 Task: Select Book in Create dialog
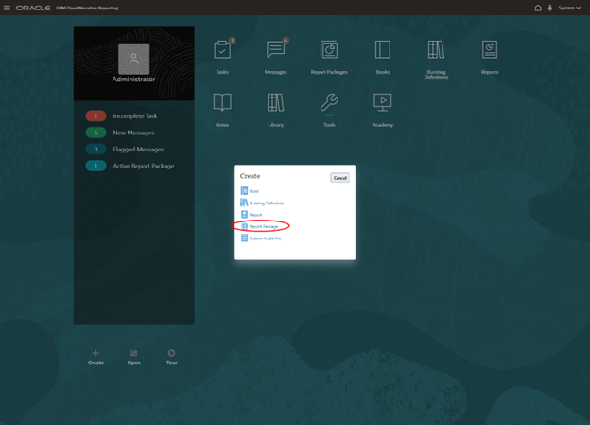click(253, 191)
